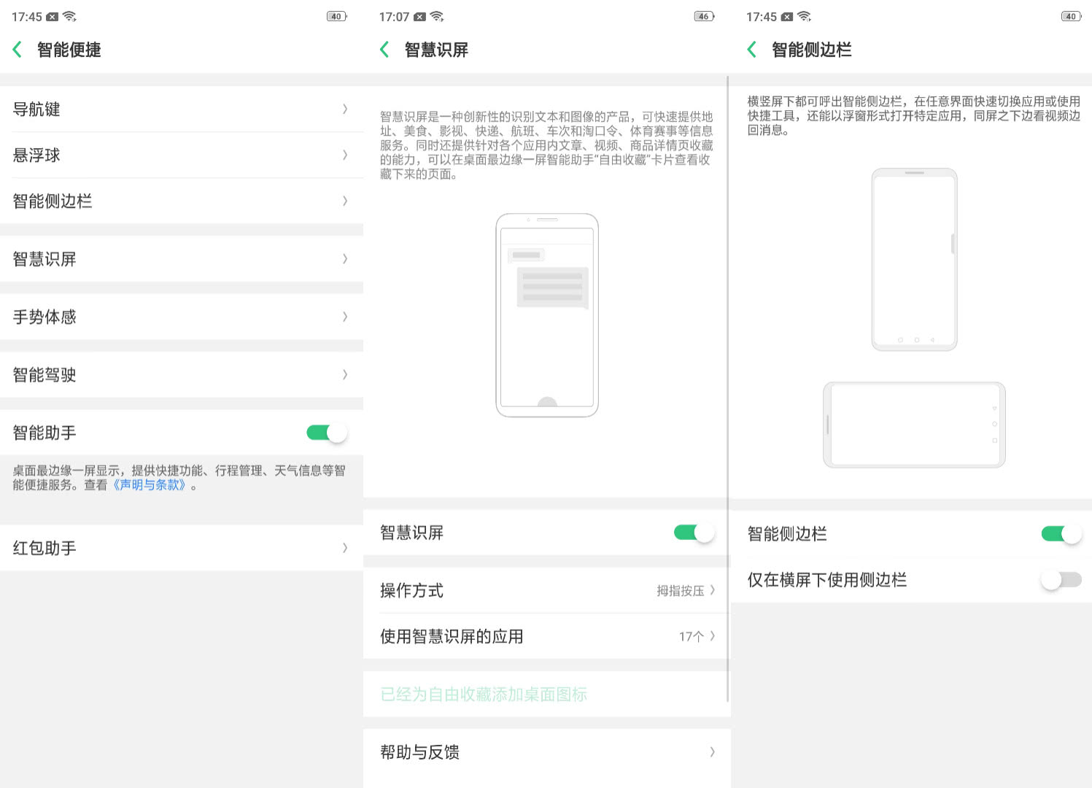This screenshot has width=1092, height=788.
Task: Turn off 智能助手 switch
Action: [x=326, y=433]
